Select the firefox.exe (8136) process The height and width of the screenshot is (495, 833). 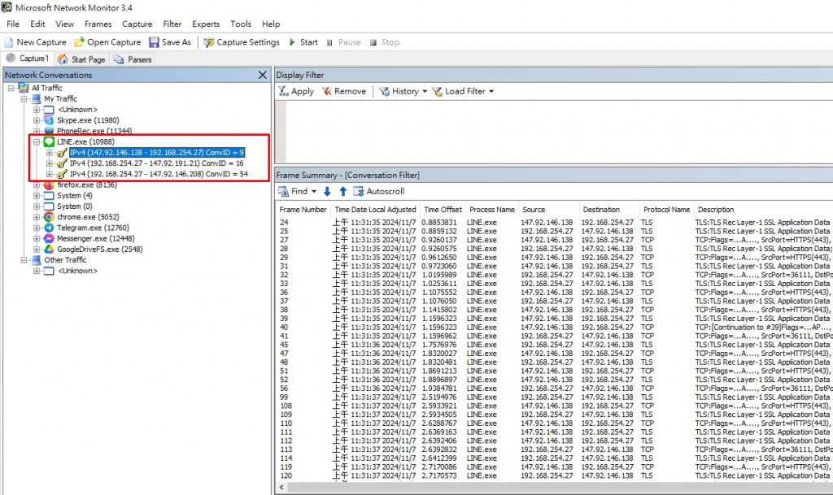point(87,185)
